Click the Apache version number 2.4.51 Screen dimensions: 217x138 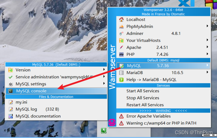tap(162, 47)
